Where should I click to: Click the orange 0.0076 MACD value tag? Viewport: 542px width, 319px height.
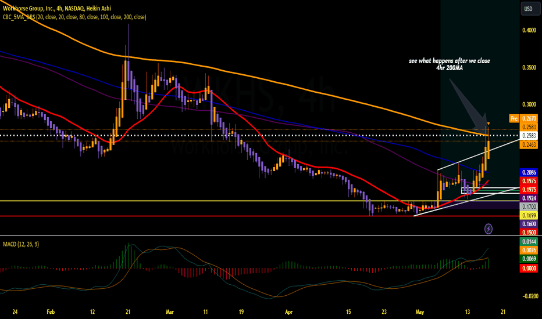[x=529, y=251]
